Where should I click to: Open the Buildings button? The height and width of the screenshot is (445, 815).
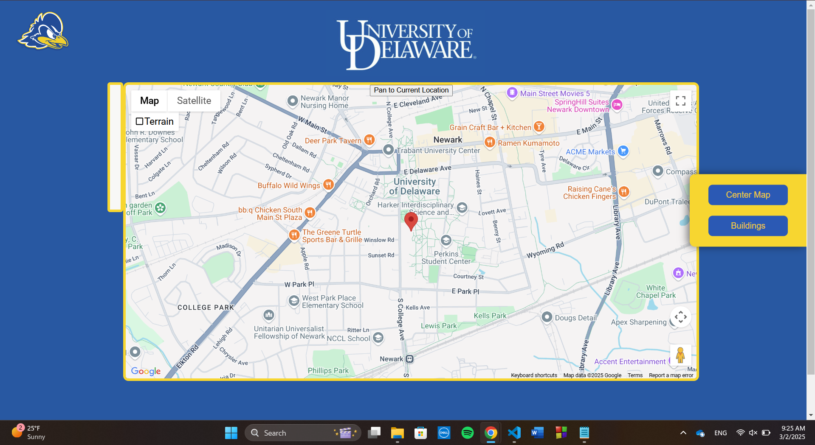tap(748, 226)
